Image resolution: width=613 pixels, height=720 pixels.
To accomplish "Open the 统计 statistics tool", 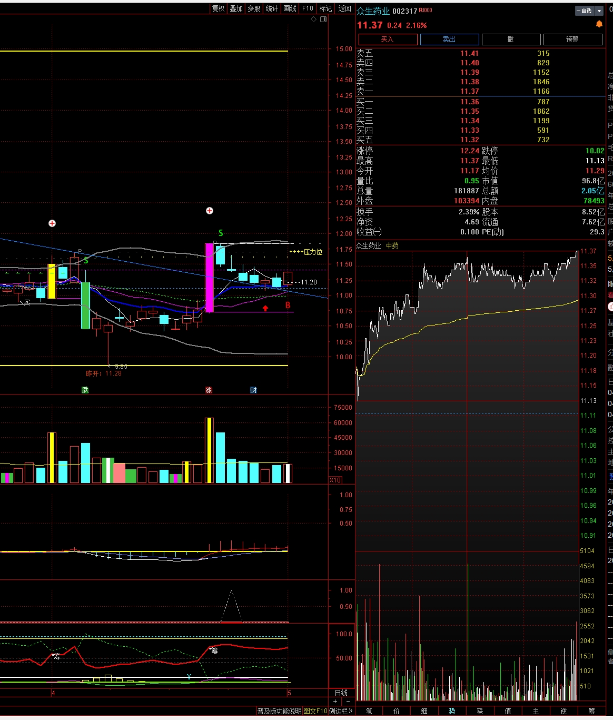I will click(272, 8).
